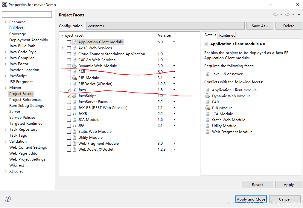Switch to the Details tab

tap(210, 35)
